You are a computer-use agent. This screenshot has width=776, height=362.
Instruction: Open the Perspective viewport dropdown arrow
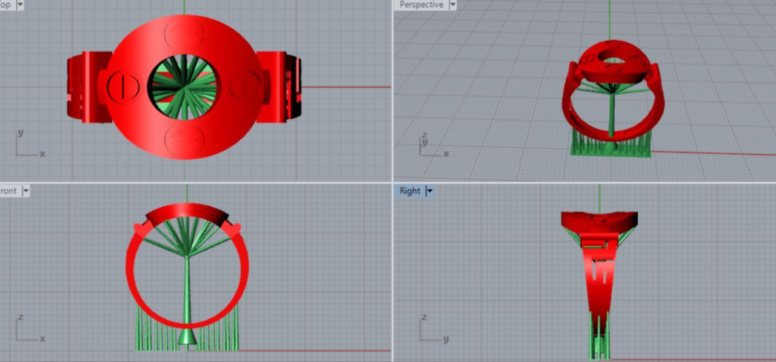click(x=452, y=5)
